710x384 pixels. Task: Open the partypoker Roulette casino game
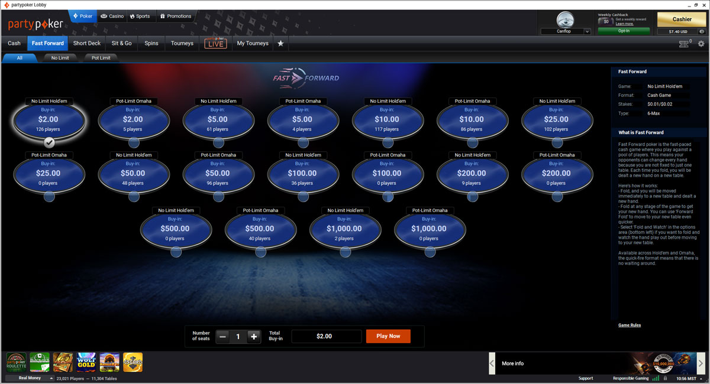click(16, 362)
